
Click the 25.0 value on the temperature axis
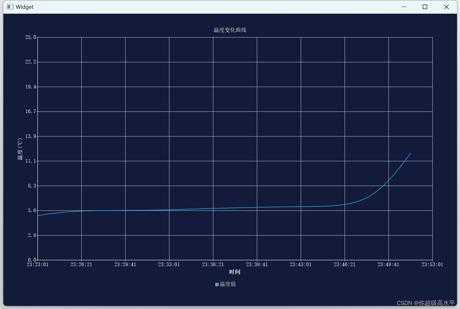point(30,37)
